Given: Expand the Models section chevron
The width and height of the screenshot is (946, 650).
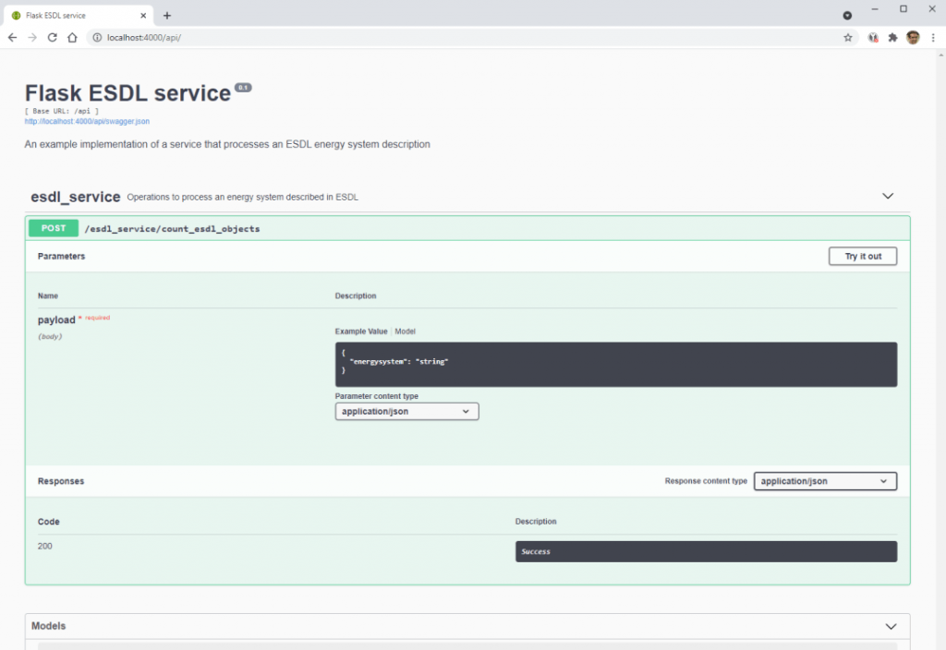Looking at the screenshot, I should [891, 627].
